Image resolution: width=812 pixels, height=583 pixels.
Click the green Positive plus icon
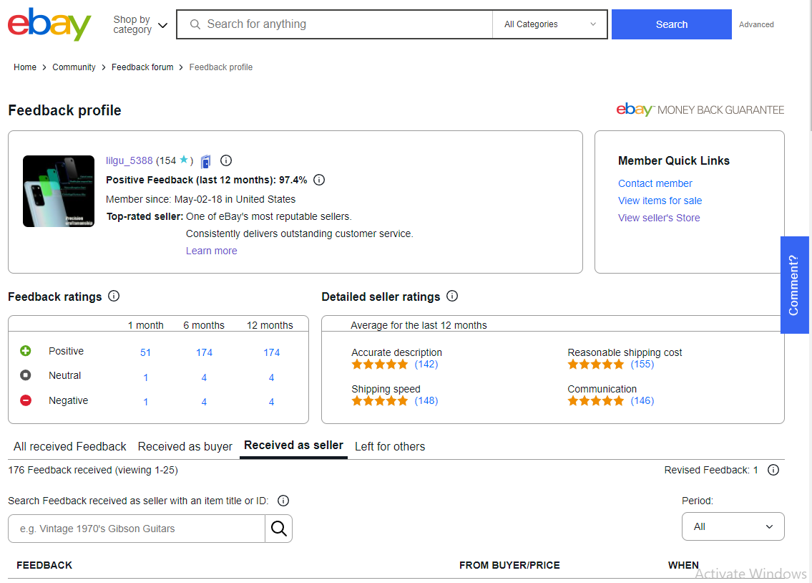[x=25, y=351]
